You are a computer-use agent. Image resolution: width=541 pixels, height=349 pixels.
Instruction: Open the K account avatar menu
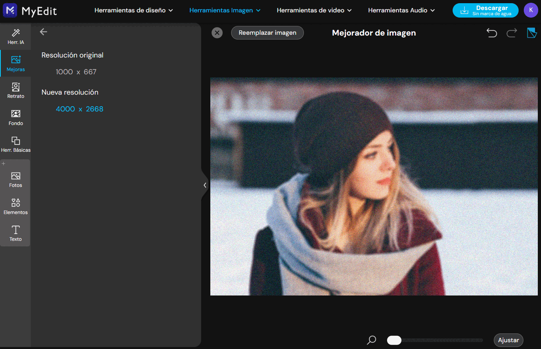[531, 10]
